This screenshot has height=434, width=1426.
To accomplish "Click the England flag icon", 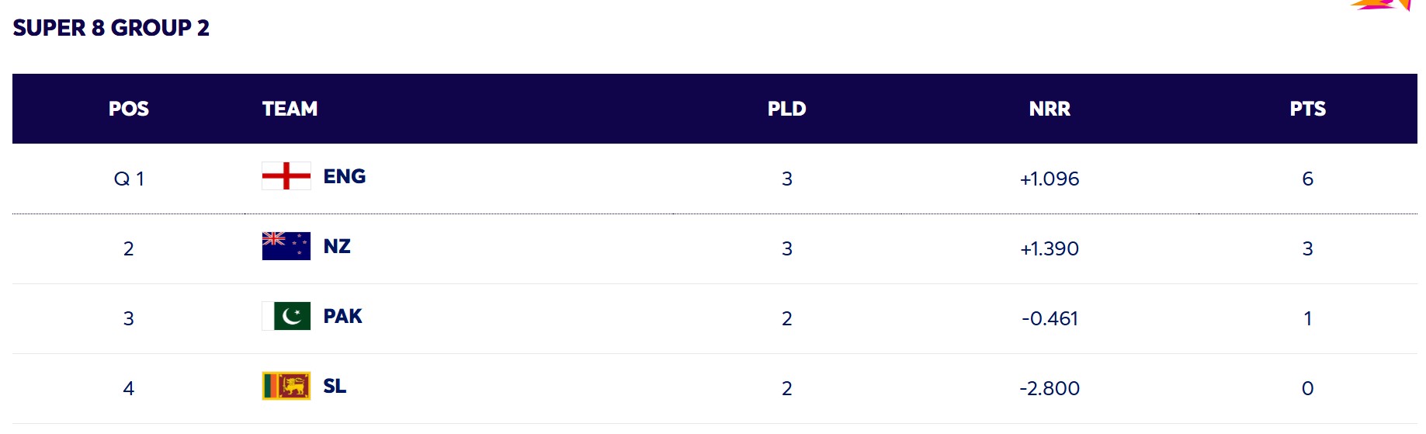I will 286,176.
